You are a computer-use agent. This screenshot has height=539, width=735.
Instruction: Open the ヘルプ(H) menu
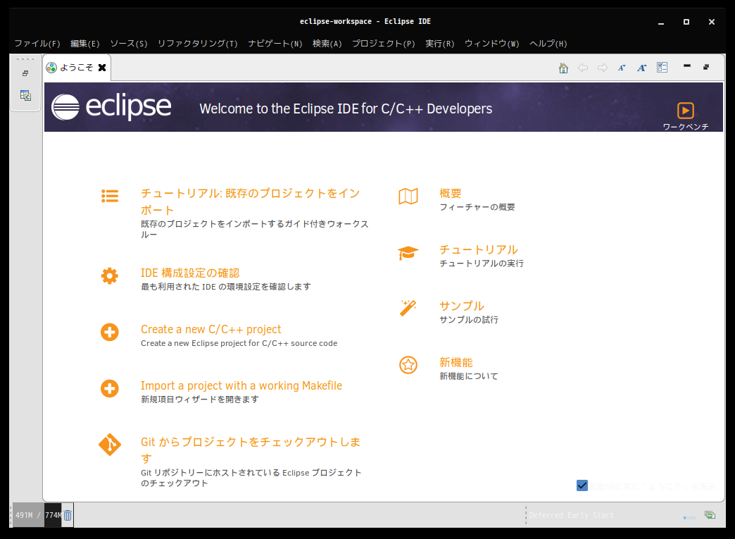click(x=548, y=44)
